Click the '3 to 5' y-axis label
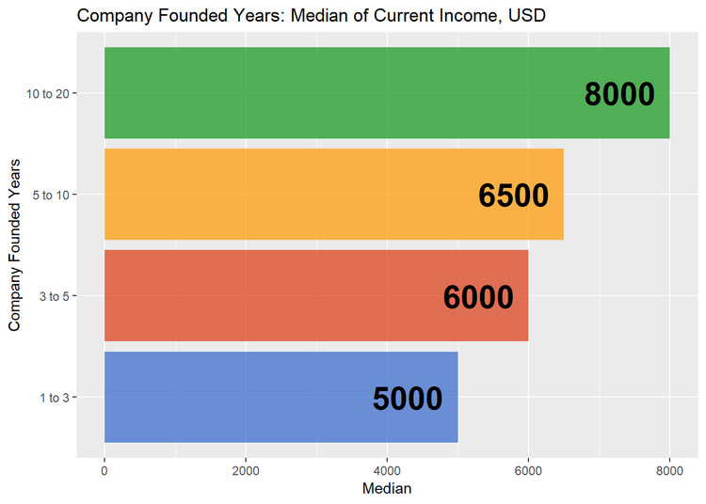The height and width of the screenshot is (504, 706). [x=56, y=296]
